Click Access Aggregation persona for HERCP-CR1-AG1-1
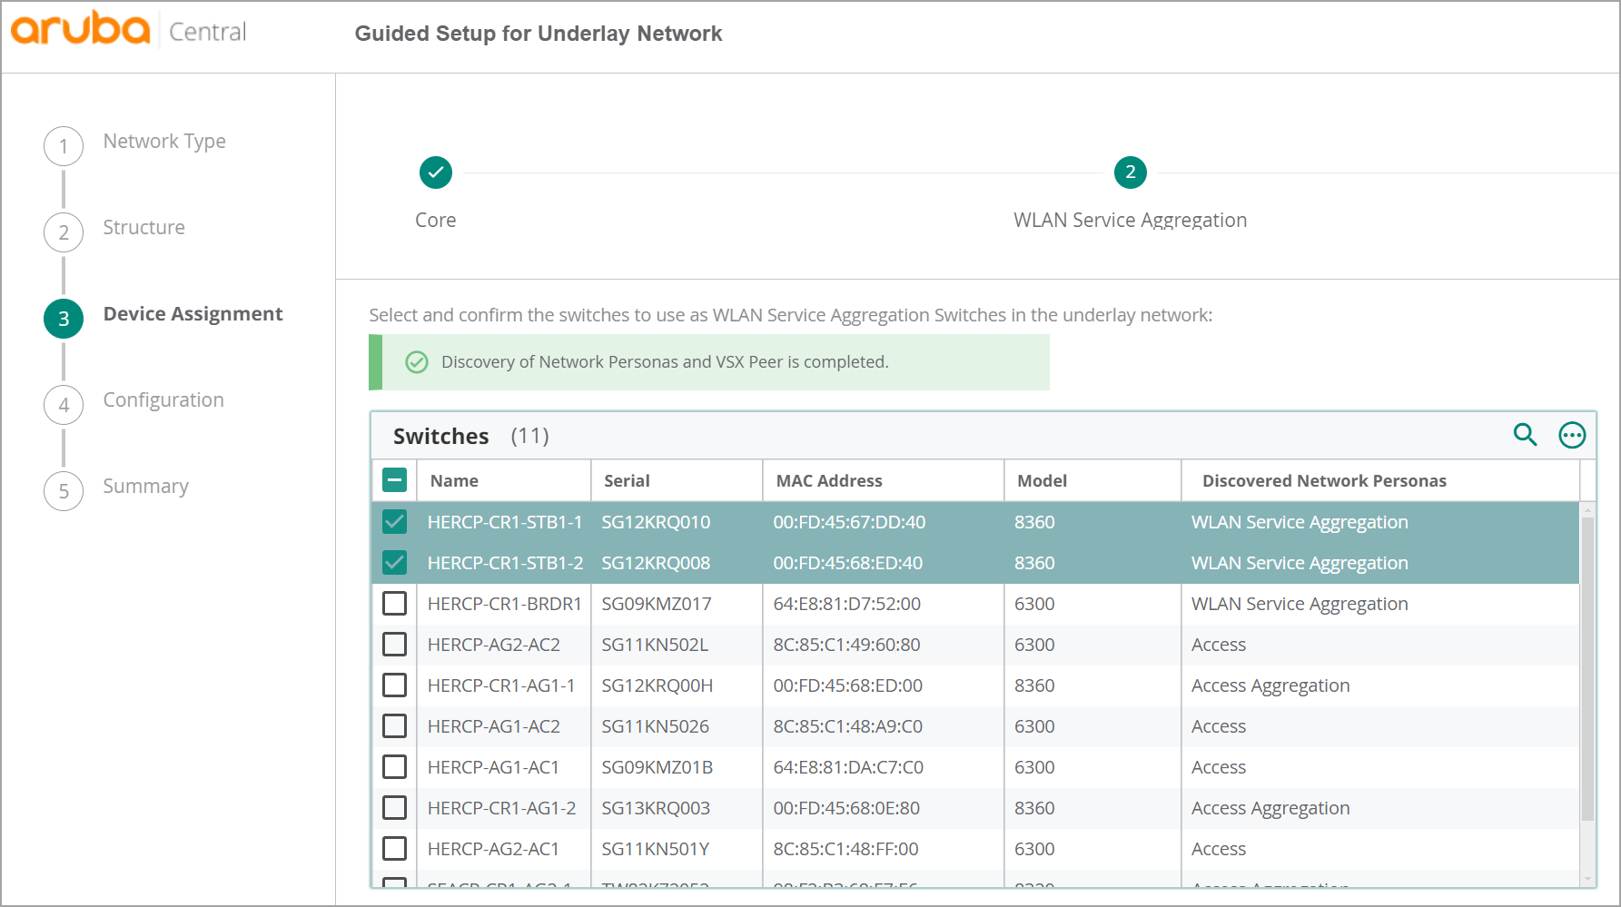Image resolution: width=1621 pixels, height=907 pixels. pos(1270,685)
